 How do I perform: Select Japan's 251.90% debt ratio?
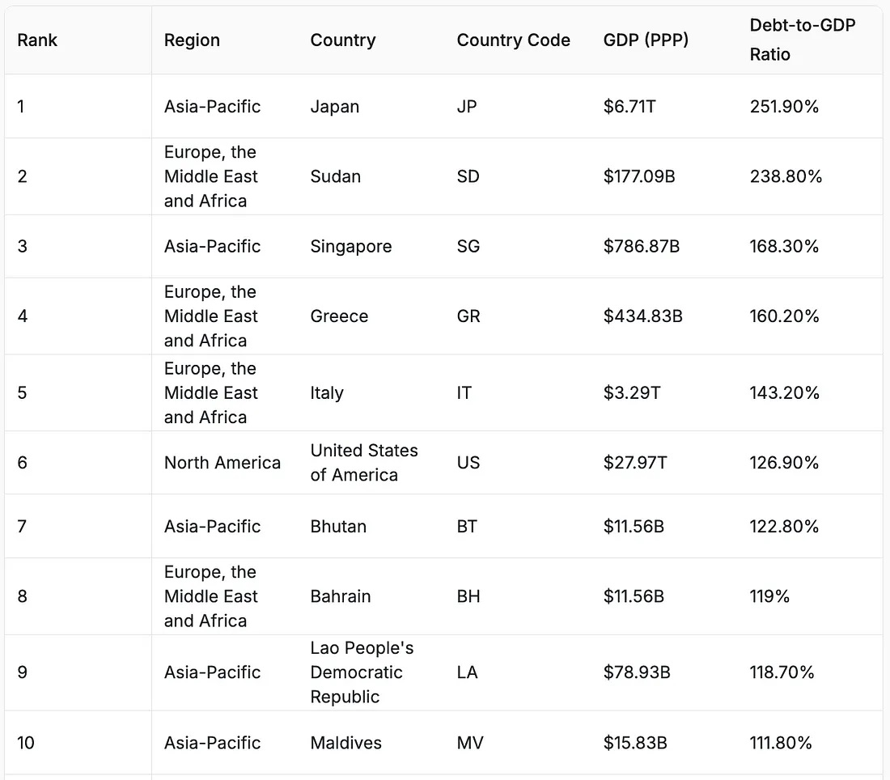click(x=784, y=107)
